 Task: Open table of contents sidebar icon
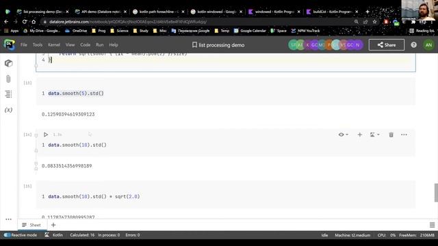point(9,94)
